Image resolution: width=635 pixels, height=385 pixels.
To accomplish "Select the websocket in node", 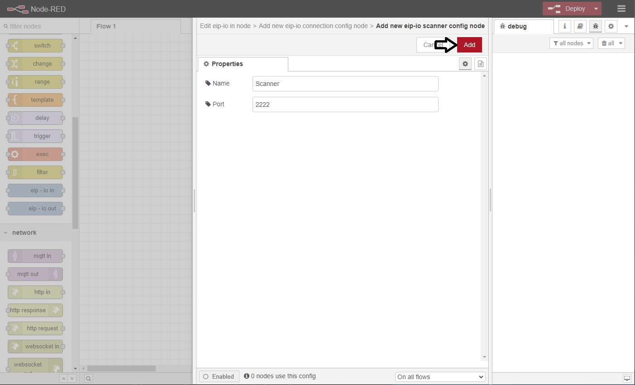I will click(35, 347).
